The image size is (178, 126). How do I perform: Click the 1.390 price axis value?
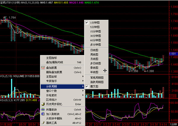tap(174, 71)
